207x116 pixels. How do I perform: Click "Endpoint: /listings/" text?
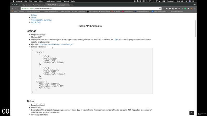click(39, 35)
